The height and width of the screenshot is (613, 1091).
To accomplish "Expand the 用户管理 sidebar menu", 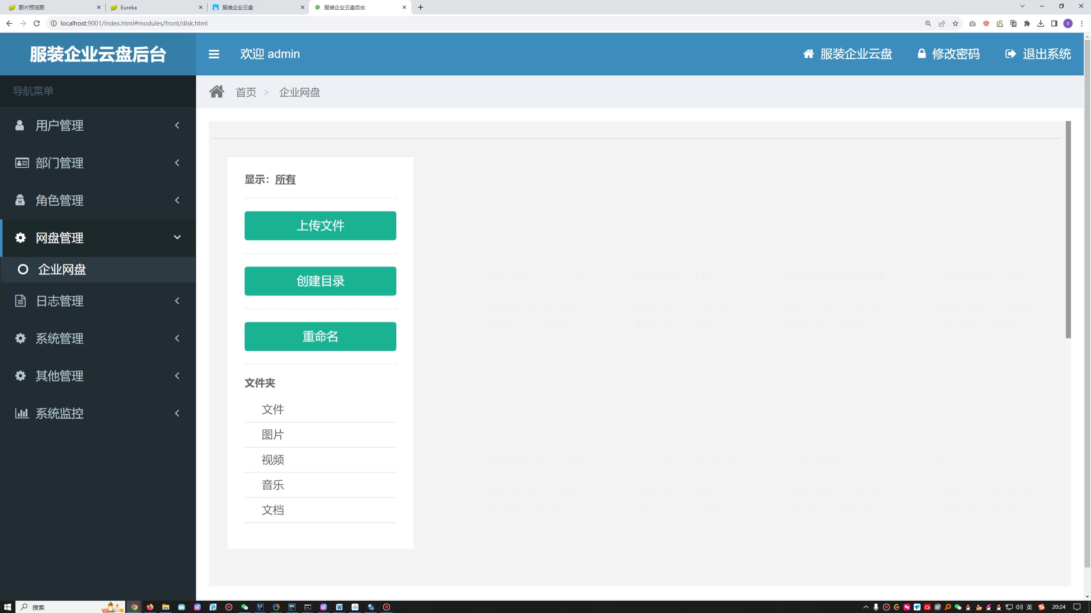I will (x=98, y=125).
